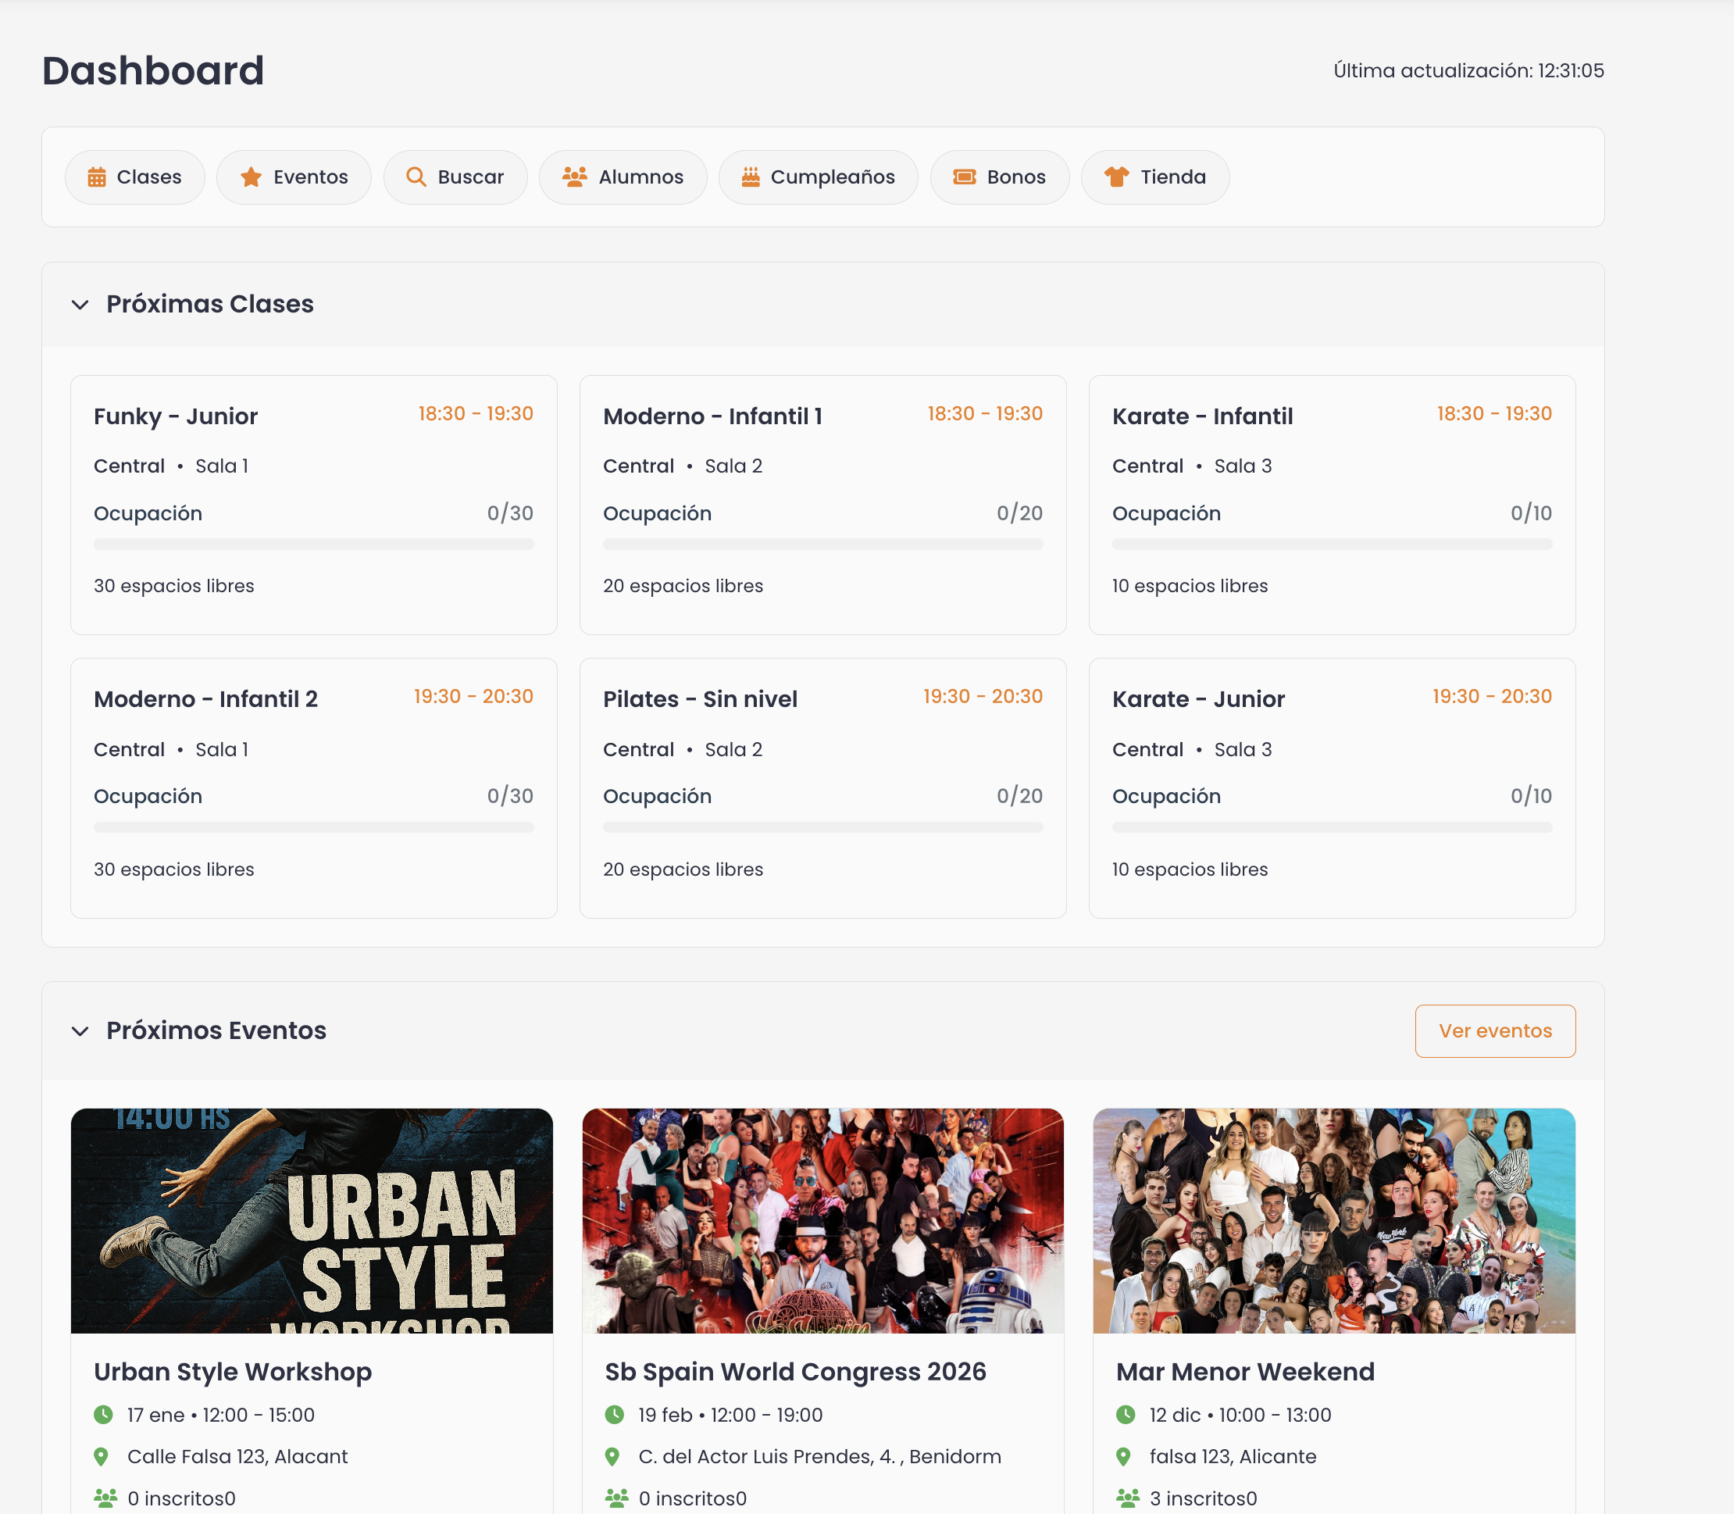Click the people icon on Alumnos

click(x=574, y=177)
